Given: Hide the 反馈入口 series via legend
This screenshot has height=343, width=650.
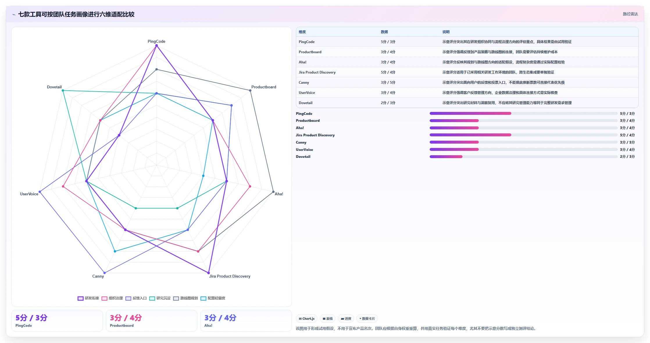Looking at the screenshot, I should coord(136,298).
